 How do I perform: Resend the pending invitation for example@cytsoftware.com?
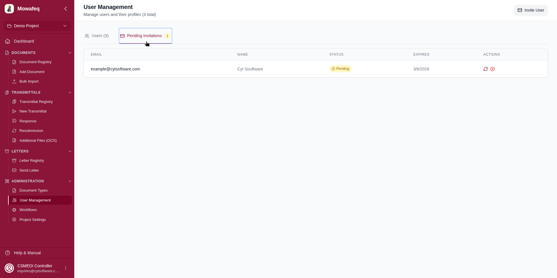[x=486, y=69]
